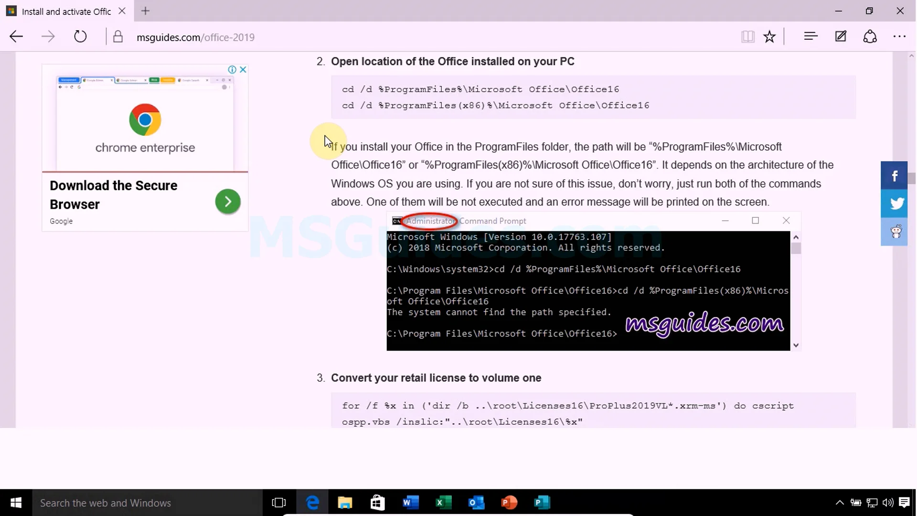Close the Chrome Enterprise advertisement
This screenshot has height=516, width=917.
pyautogui.click(x=243, y=70)
